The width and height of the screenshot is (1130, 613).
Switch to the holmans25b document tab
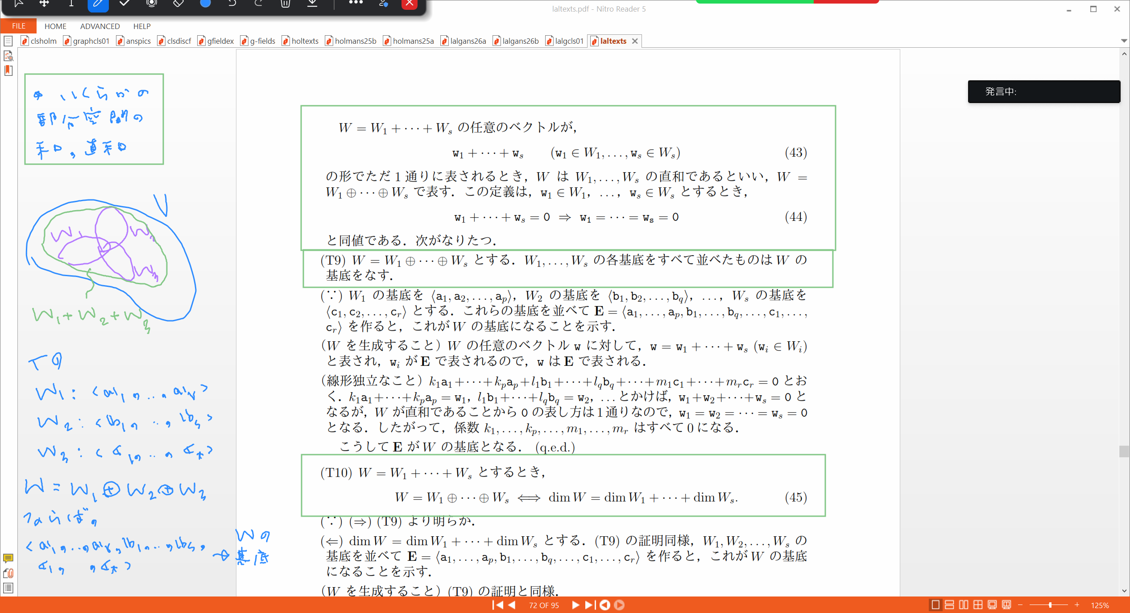pyautogui.click(x=351, y=41)
